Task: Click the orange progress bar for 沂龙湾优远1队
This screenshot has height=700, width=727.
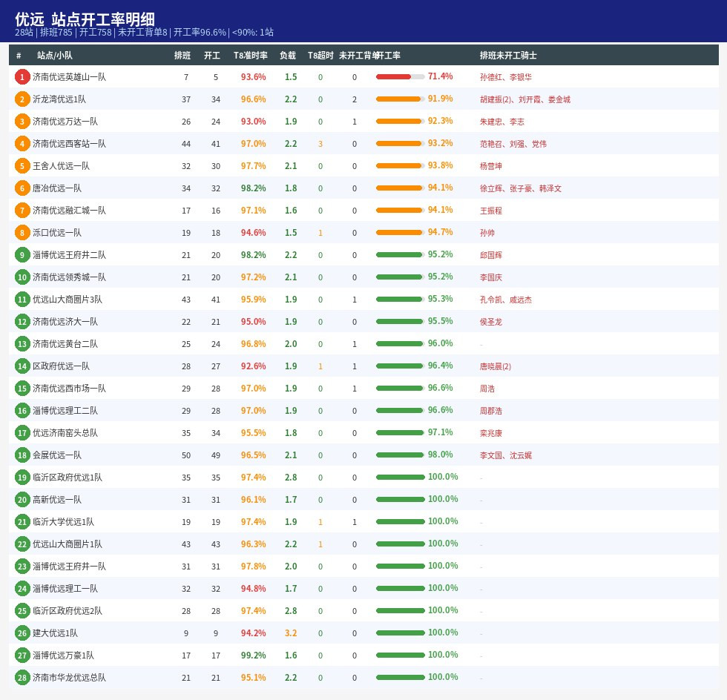Action: [x=400, y=99]
